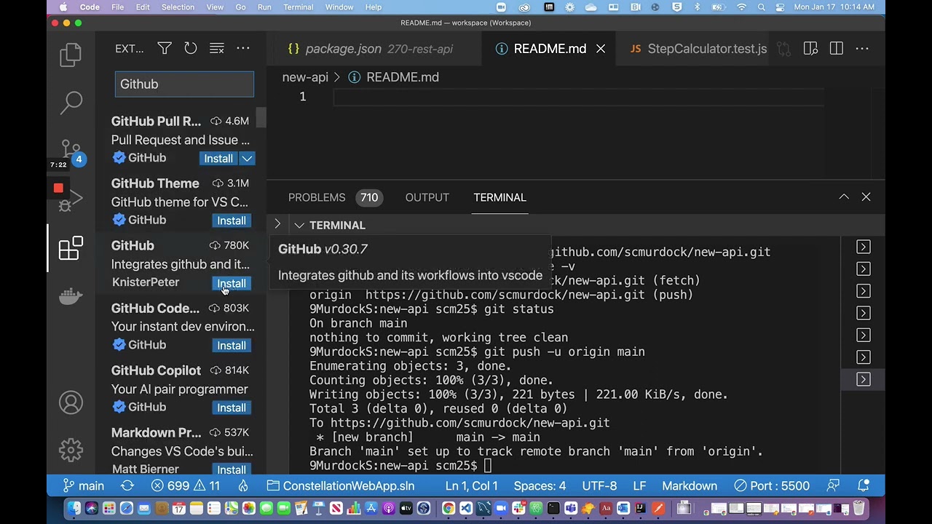Open the Terminal menu in menu bar
Viewport: 932px width, 524px height.
[298, 7]
